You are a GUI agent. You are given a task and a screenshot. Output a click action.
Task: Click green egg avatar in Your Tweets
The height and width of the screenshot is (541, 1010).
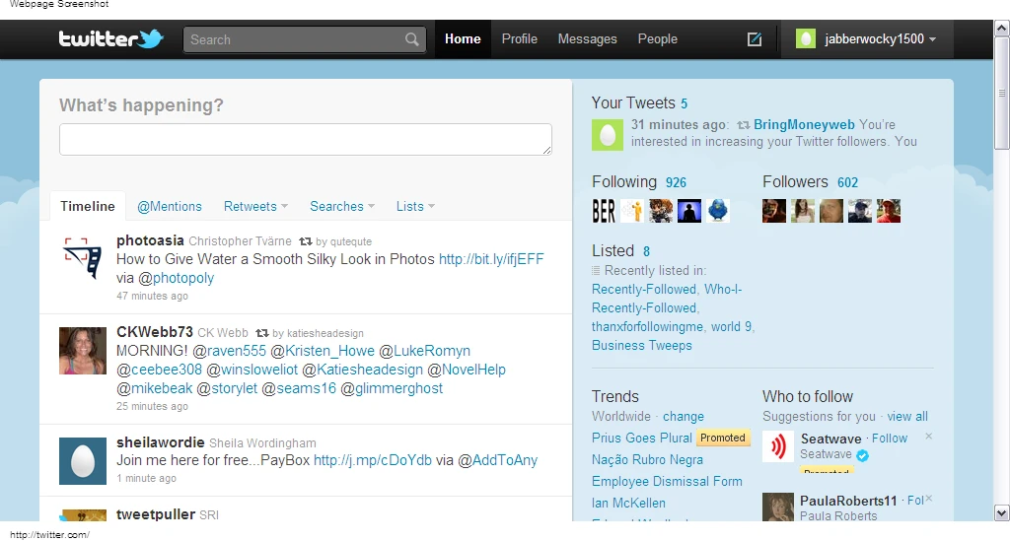[608, 135]
